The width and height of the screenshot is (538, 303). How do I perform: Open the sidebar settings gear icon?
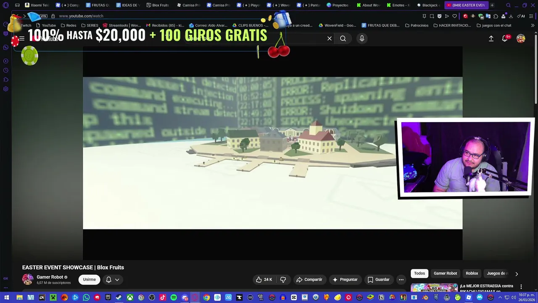[x=6, y=89]
